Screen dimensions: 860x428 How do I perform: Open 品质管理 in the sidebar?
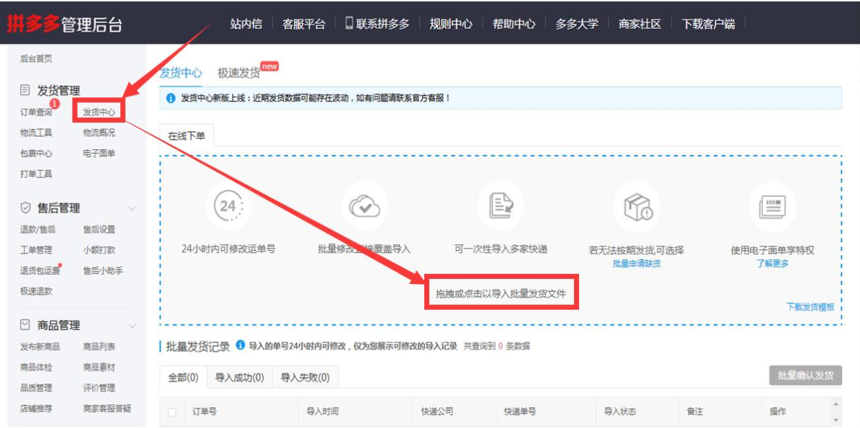coord(36,388)
